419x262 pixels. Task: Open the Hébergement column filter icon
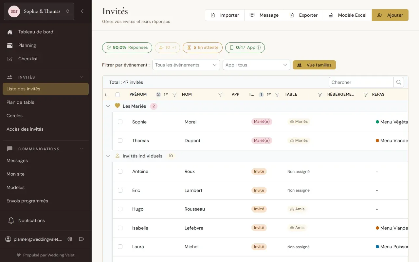tap(366, 95)
